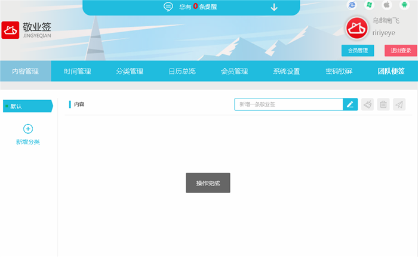Open 会员管理 in the navigation bar

pos(234,71)
